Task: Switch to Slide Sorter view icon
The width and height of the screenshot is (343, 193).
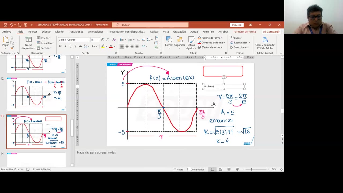Action: click(x=221, y=169)
